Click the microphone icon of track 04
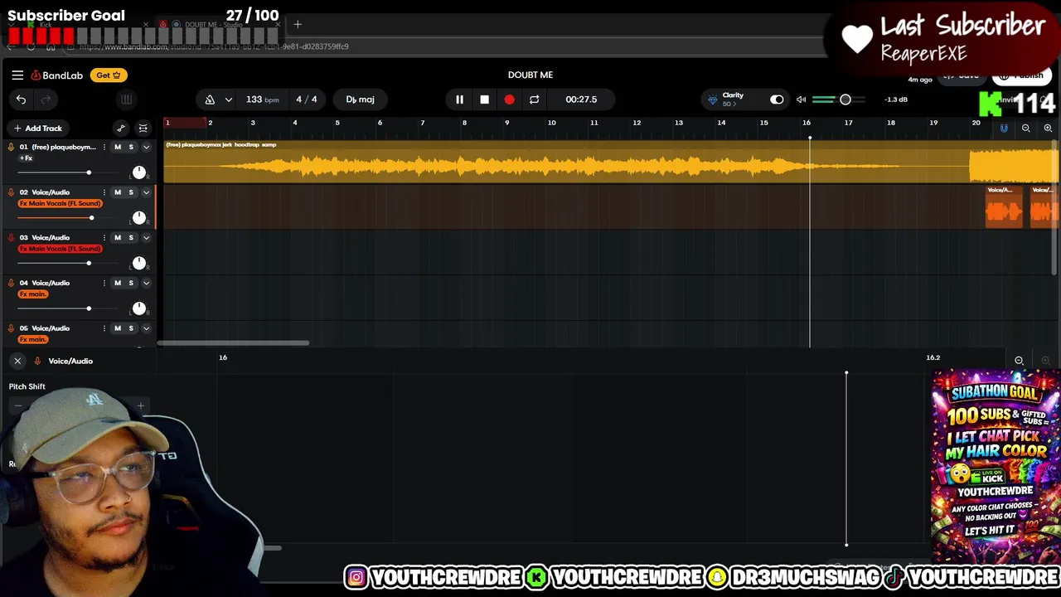The width and height of the screenshot is (1061, 597). pyautogui.click(x=11, y=284)
